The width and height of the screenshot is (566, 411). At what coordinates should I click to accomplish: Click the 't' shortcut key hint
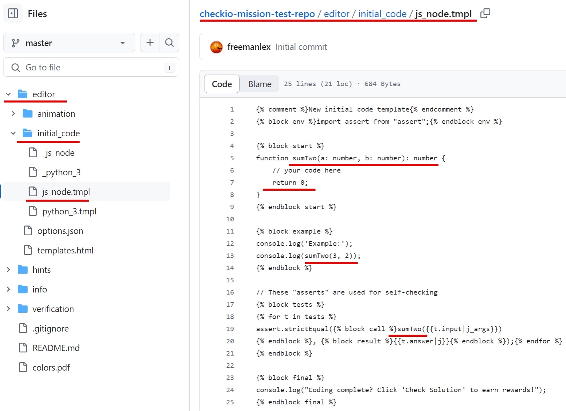click(170, 68)
